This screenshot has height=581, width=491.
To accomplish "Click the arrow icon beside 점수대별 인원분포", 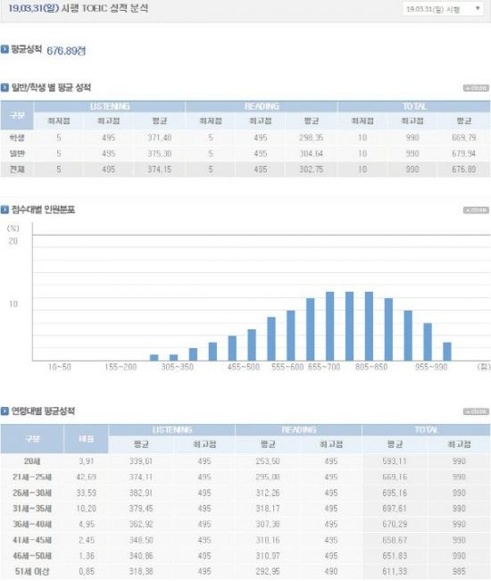I will (4, 210).
